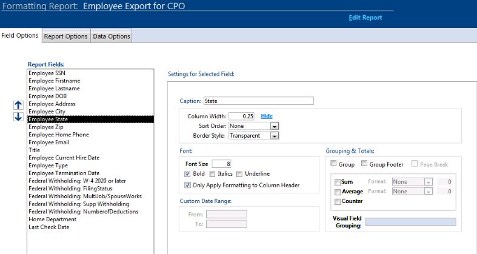
Task: Select Employee SSN in Report Fields
Action: click(90, 73)
